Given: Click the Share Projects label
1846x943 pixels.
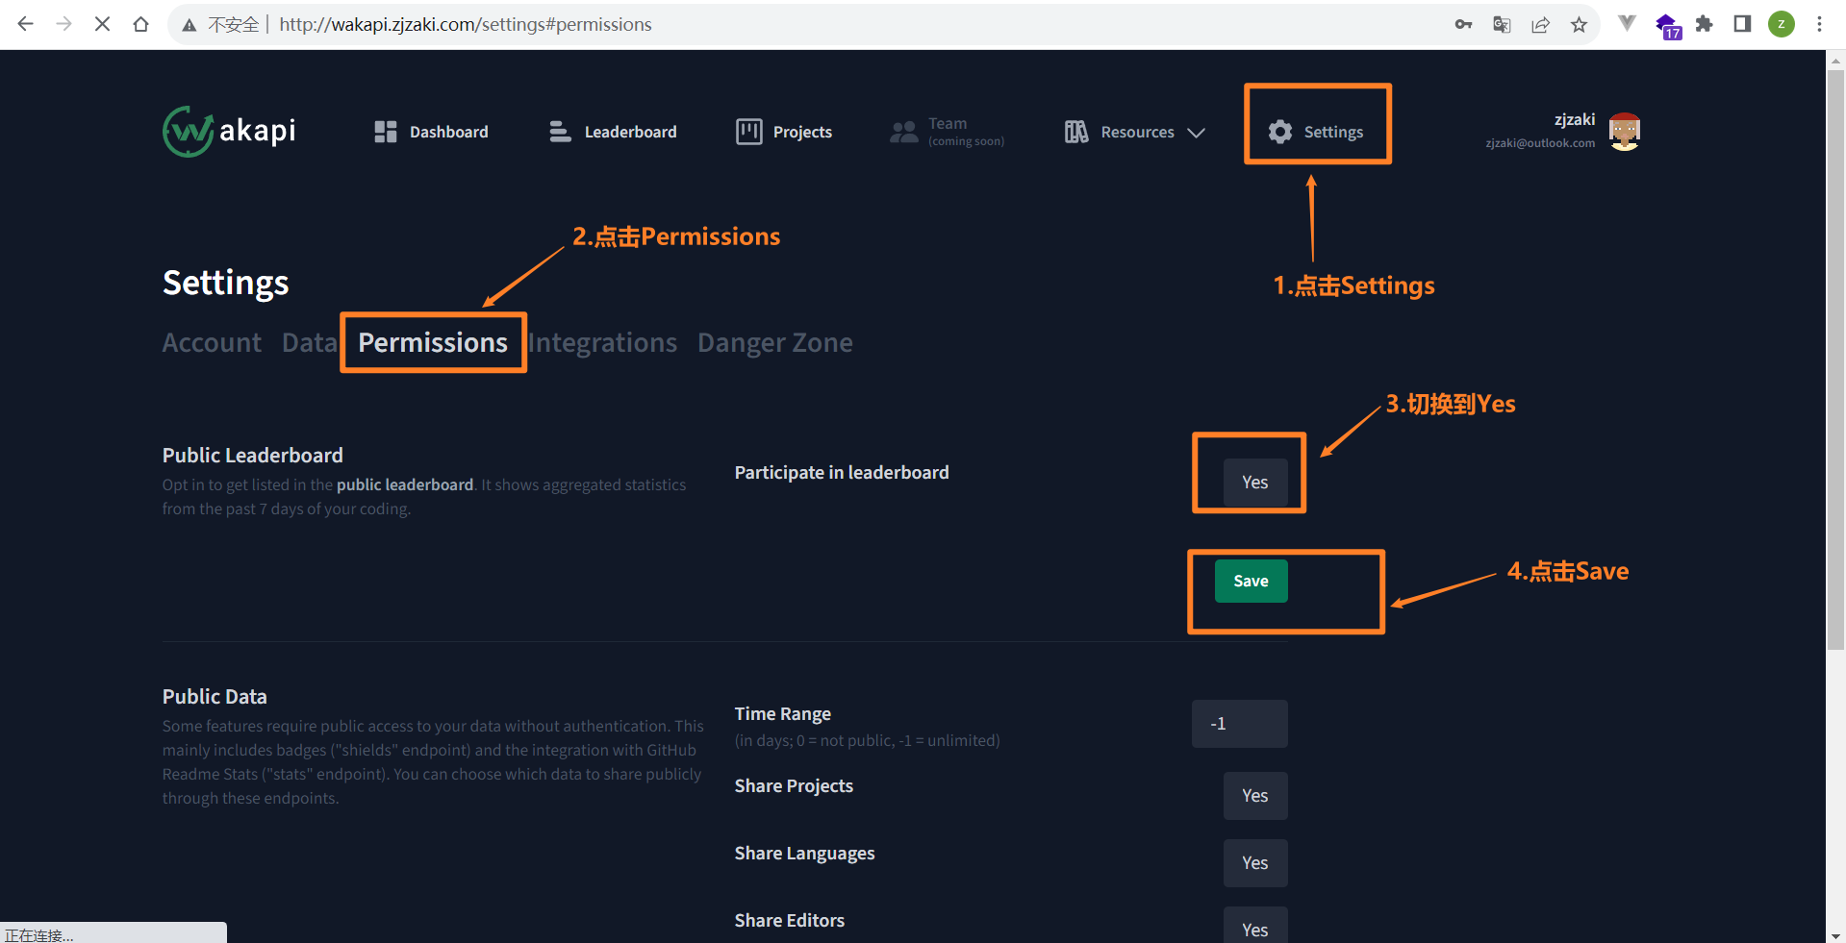Looking at the screenshot, I should click(x=794, y=786).
